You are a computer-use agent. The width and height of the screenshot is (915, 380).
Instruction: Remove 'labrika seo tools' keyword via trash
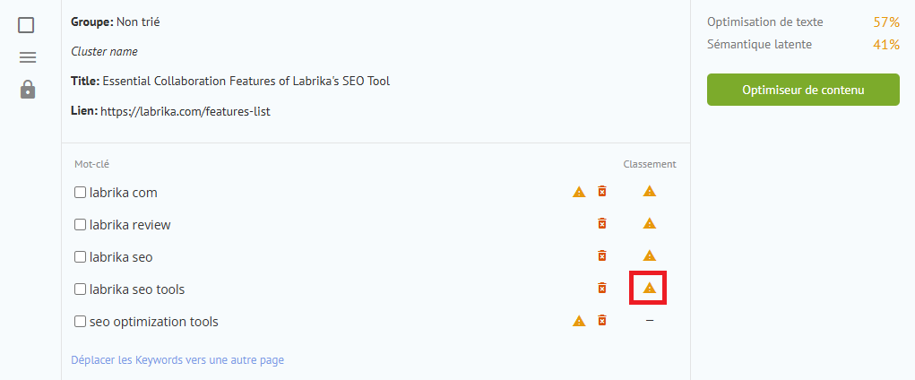click(602, 287)
